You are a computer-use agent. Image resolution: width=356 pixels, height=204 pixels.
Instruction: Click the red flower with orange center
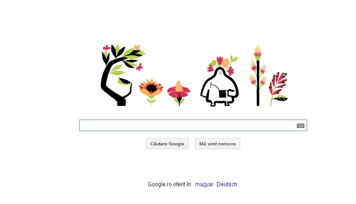coord(179,93)
